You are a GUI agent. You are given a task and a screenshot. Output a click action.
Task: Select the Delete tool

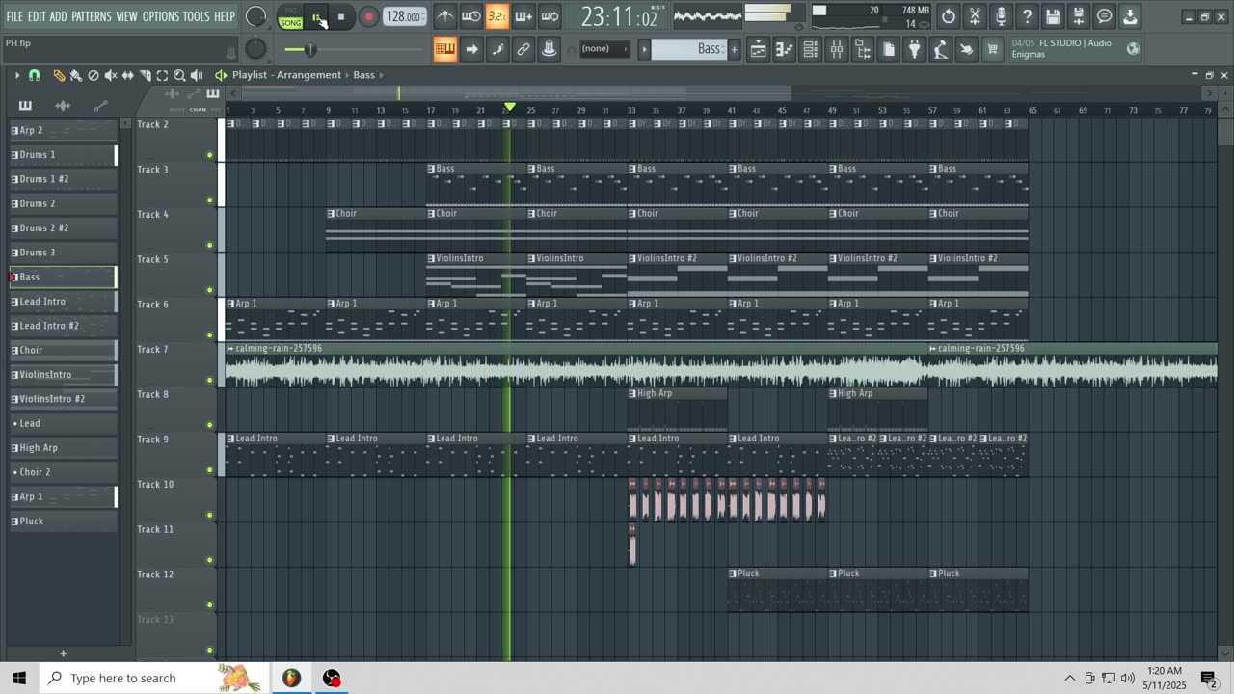(94, 75)
